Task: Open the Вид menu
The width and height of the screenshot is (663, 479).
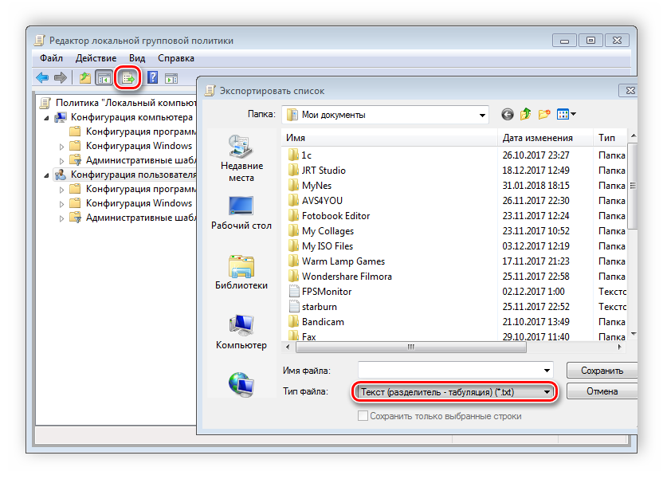Action: coord(137,58)
